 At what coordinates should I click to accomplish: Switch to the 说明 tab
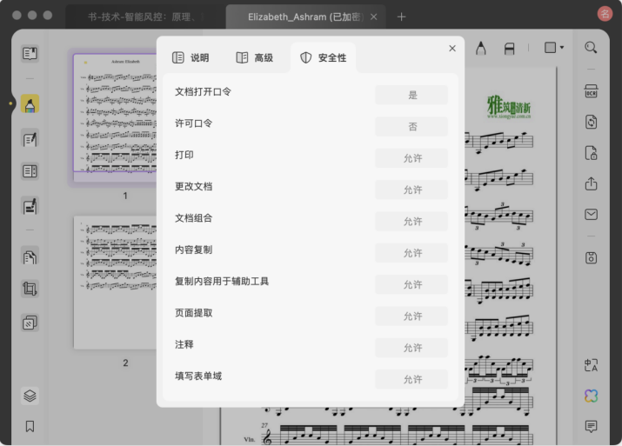click(x=191, y=58)
